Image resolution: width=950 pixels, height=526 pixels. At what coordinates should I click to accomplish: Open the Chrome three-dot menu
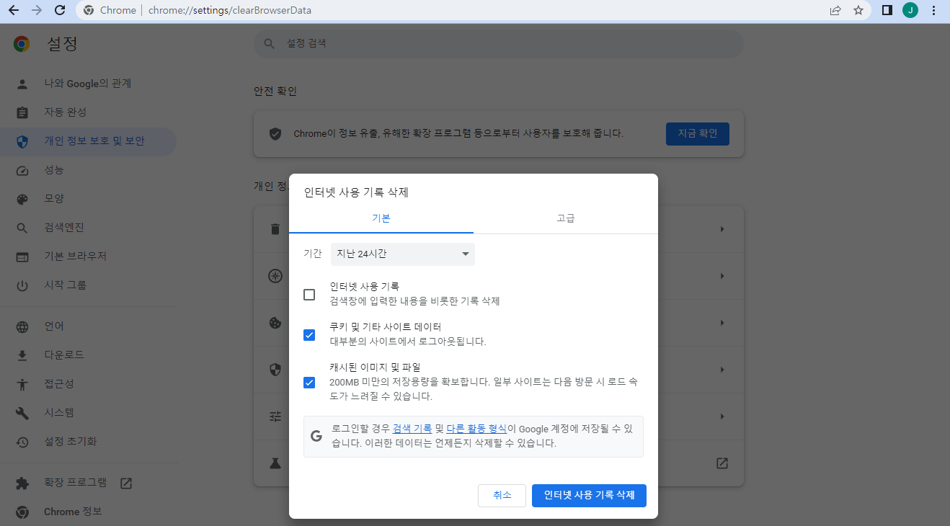[933, 10]
